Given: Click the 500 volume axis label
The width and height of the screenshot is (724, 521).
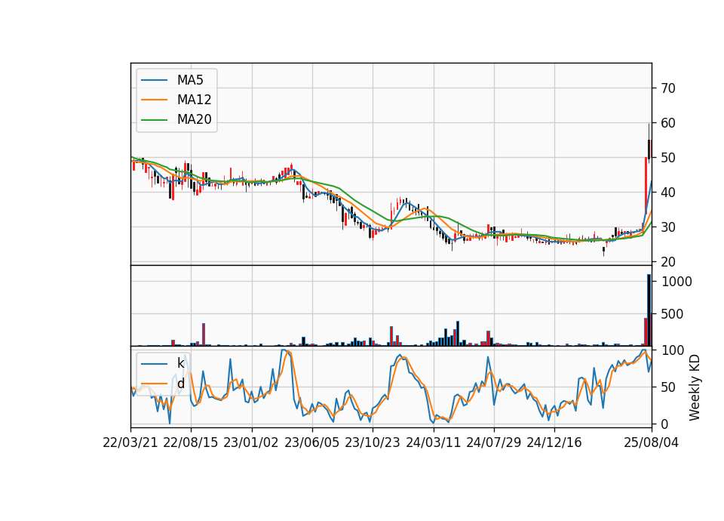Looking at the screenshot, I should (672, 314).
